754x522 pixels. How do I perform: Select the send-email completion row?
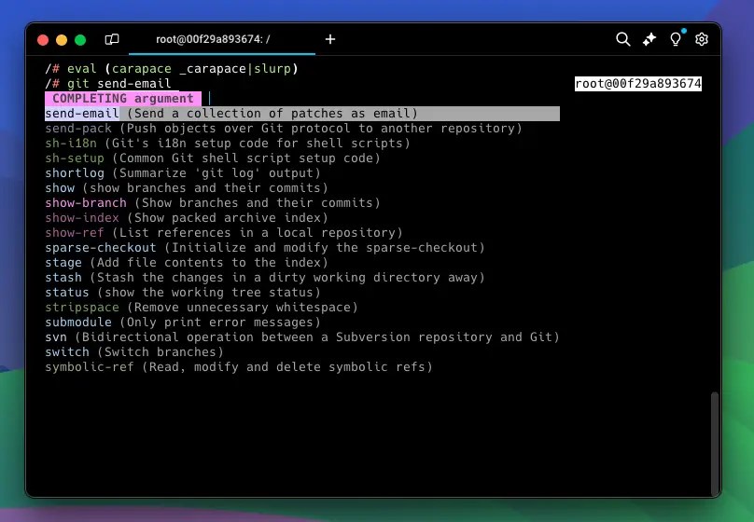click(302, 114)
